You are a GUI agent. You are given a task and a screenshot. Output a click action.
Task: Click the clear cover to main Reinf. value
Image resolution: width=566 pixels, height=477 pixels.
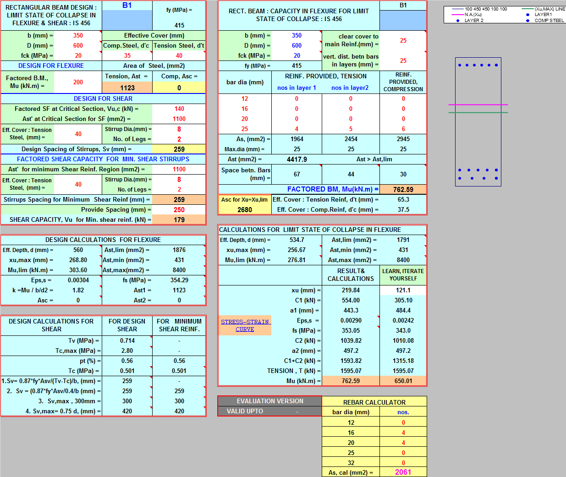[403, 40]
